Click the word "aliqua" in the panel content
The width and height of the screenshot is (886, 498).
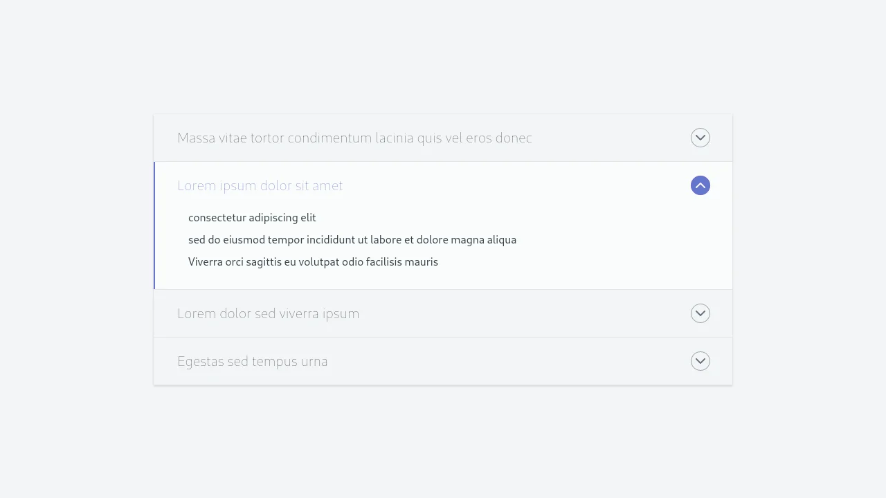coord(502,240)
